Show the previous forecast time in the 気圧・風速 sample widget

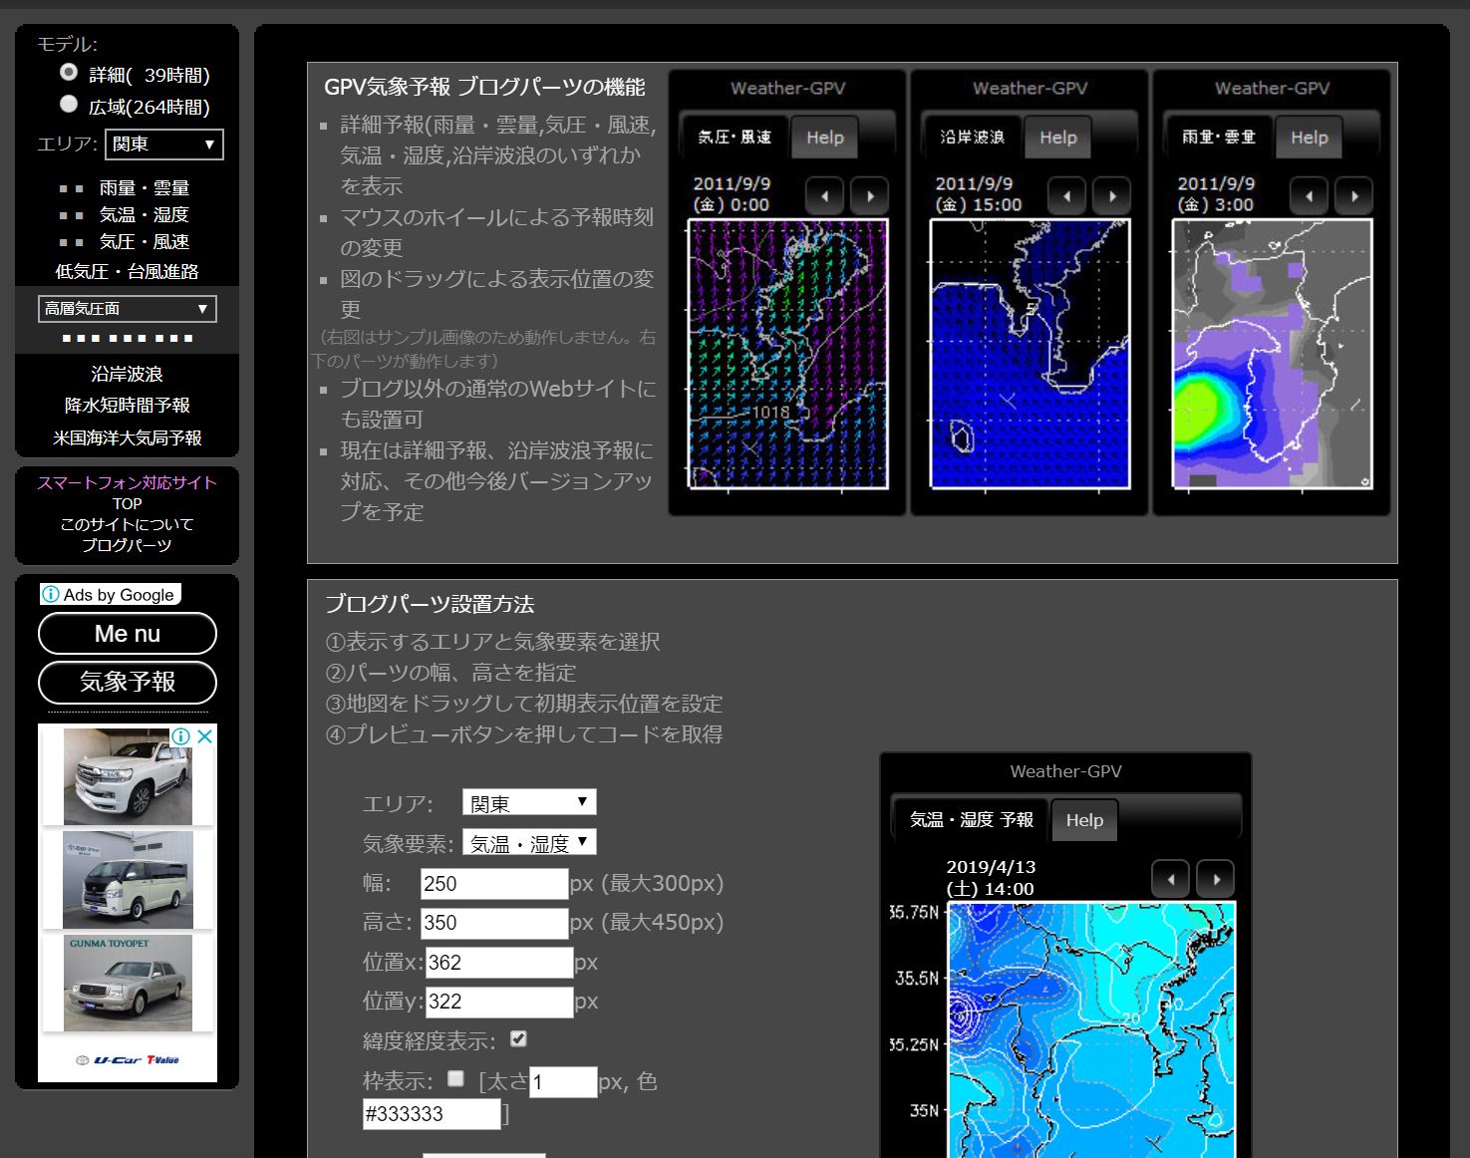(824, 196)
